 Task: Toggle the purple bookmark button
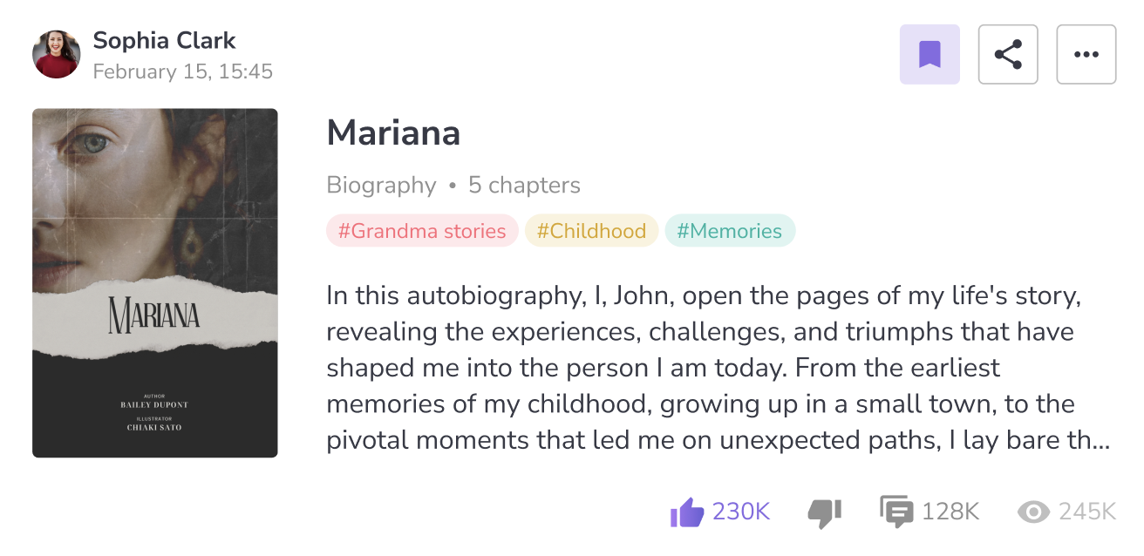(929, 54)
